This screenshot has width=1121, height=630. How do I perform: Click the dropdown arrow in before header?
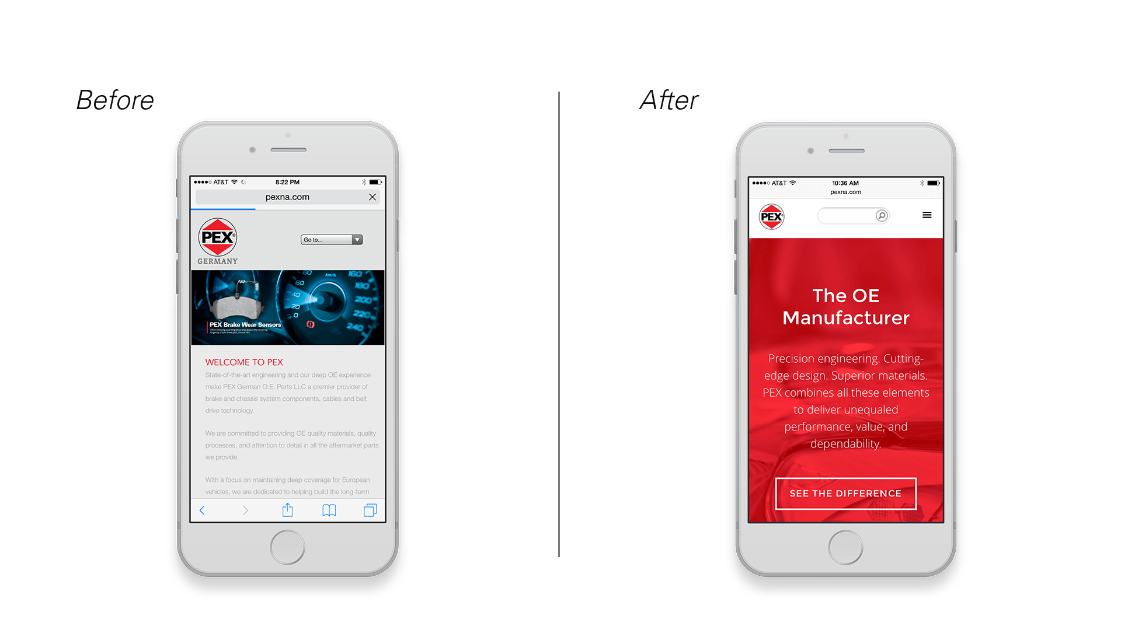(x=356, y=239)
